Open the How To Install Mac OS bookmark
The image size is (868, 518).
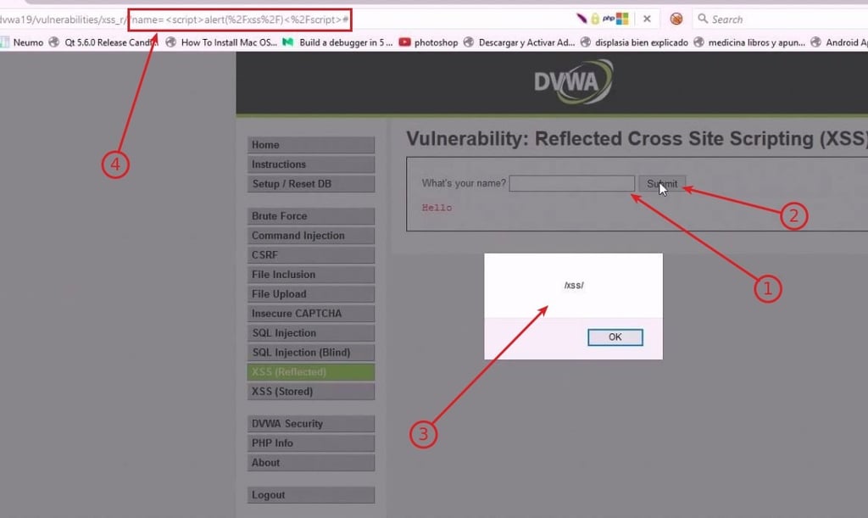(221, 42)
